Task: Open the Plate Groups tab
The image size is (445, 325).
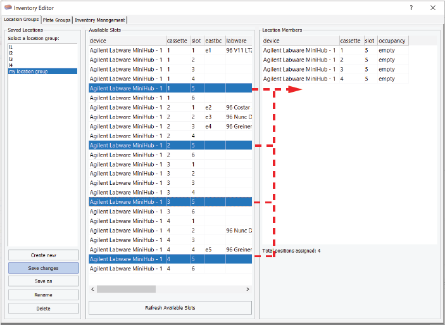Action: pos(57,20)
